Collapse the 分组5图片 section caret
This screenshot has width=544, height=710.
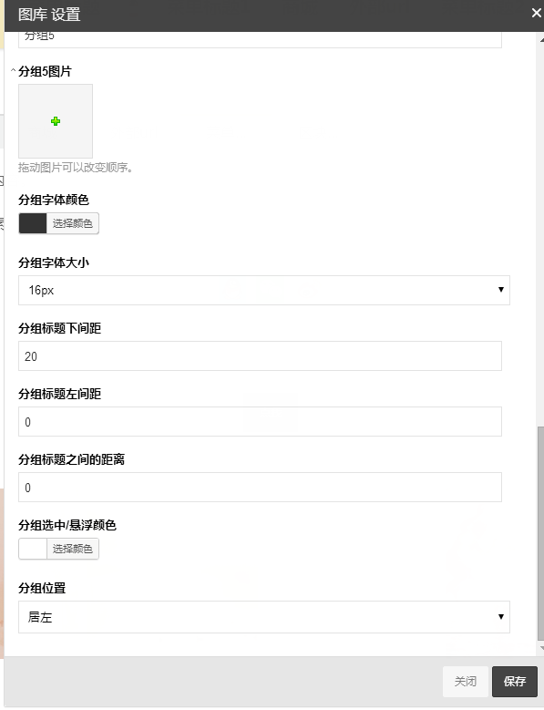tap(13, 71)
